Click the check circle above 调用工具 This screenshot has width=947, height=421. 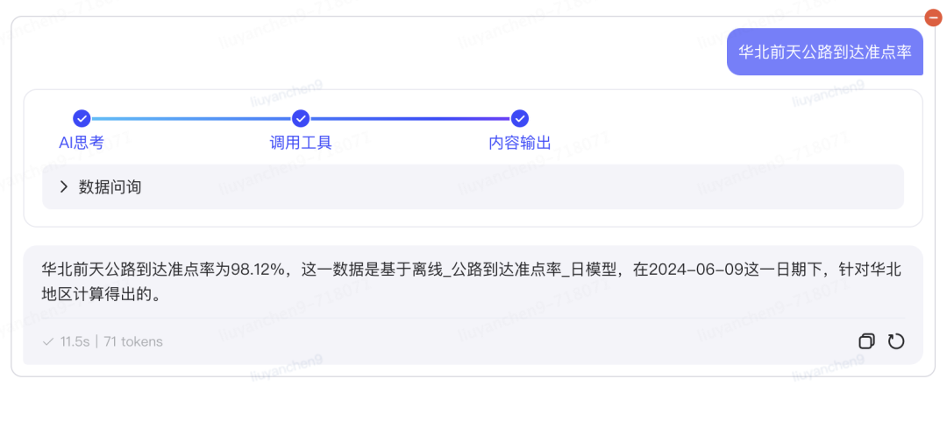click(301, 118)
